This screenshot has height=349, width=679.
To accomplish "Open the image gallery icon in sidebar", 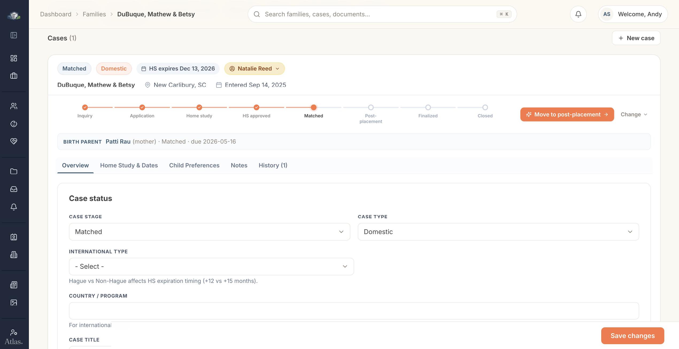I will click(x=14, y=302).
